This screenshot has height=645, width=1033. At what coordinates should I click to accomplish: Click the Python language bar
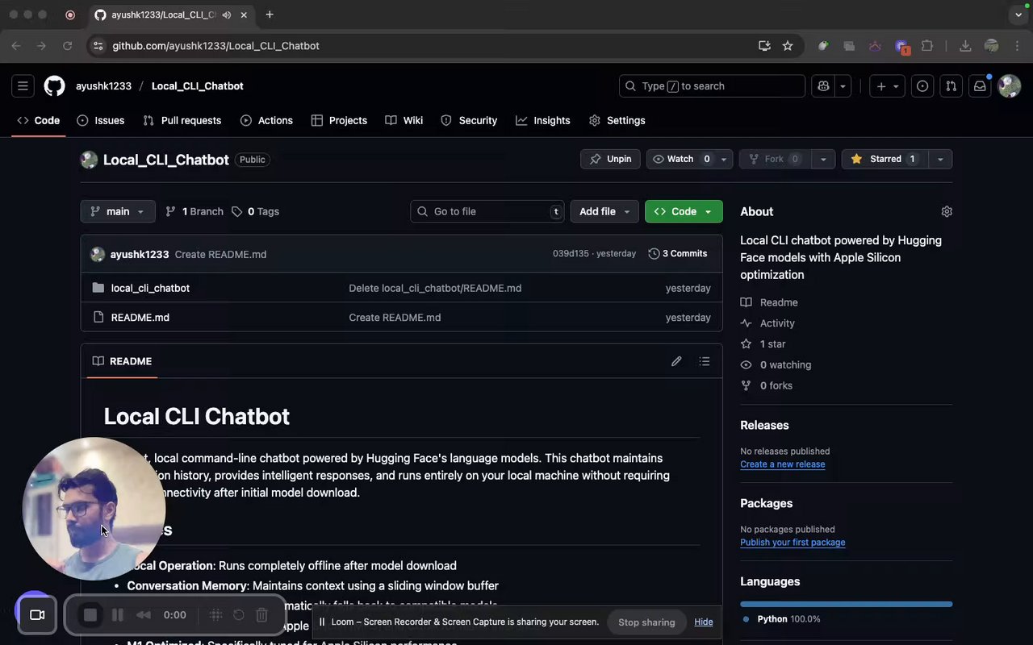click(x=846, y=604)
